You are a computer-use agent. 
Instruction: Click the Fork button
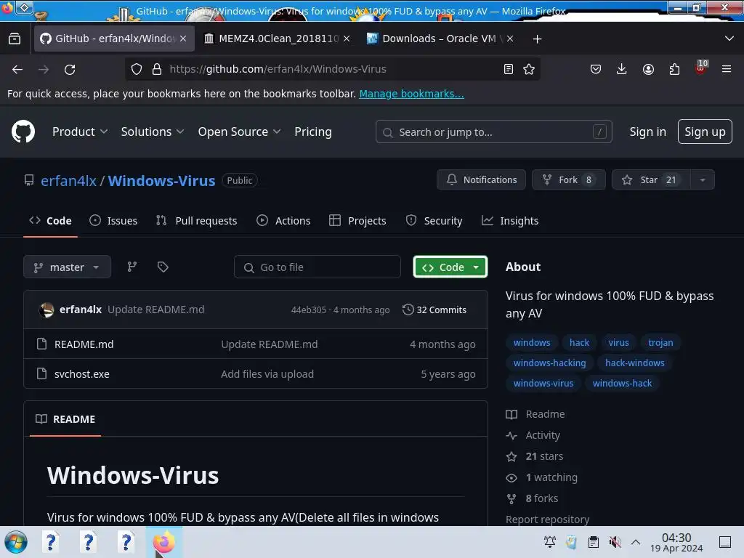tap(568, 180)
